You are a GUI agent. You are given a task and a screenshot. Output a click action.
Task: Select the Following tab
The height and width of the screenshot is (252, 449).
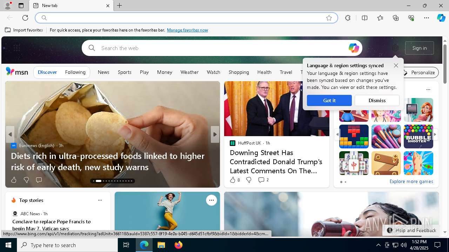click(x=75, y=72)
